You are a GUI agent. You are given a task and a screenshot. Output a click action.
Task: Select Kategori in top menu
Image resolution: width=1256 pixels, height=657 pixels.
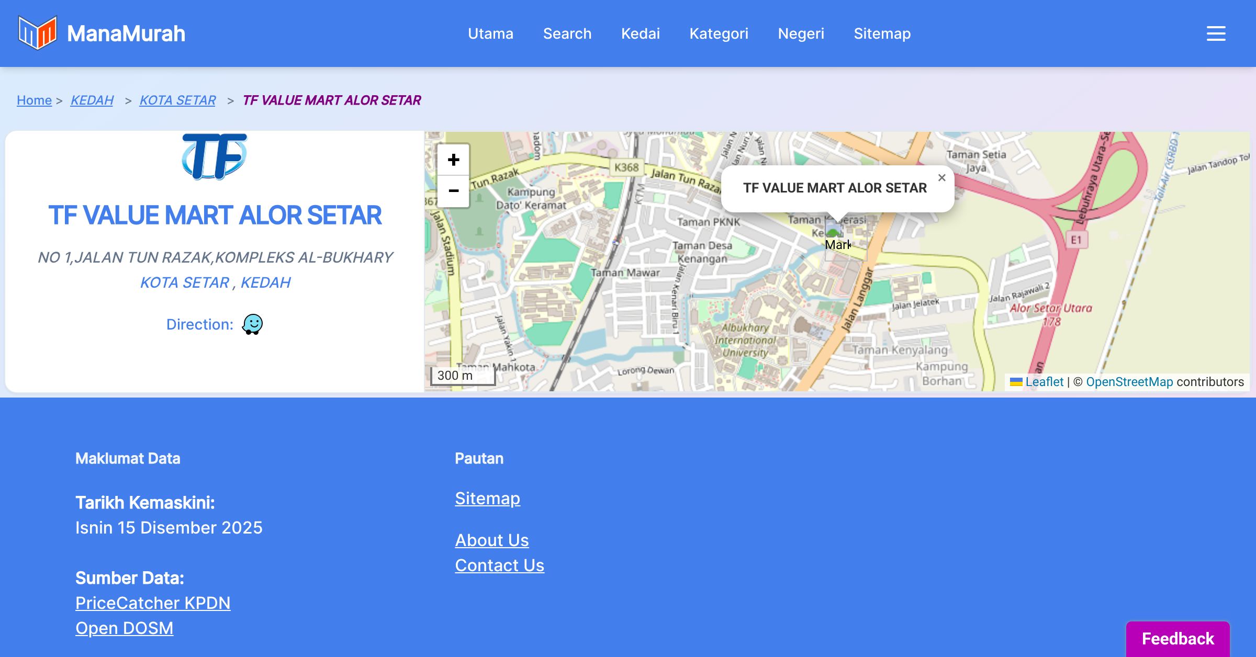(x=719, y=33)
